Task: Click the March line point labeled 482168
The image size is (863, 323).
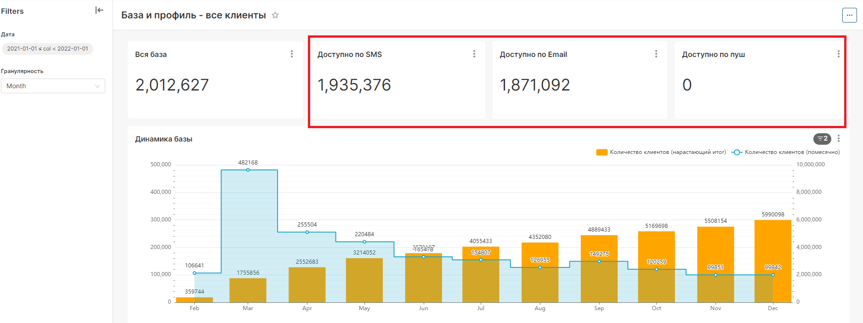Action: pyautogui.click(x=248, y=170)
